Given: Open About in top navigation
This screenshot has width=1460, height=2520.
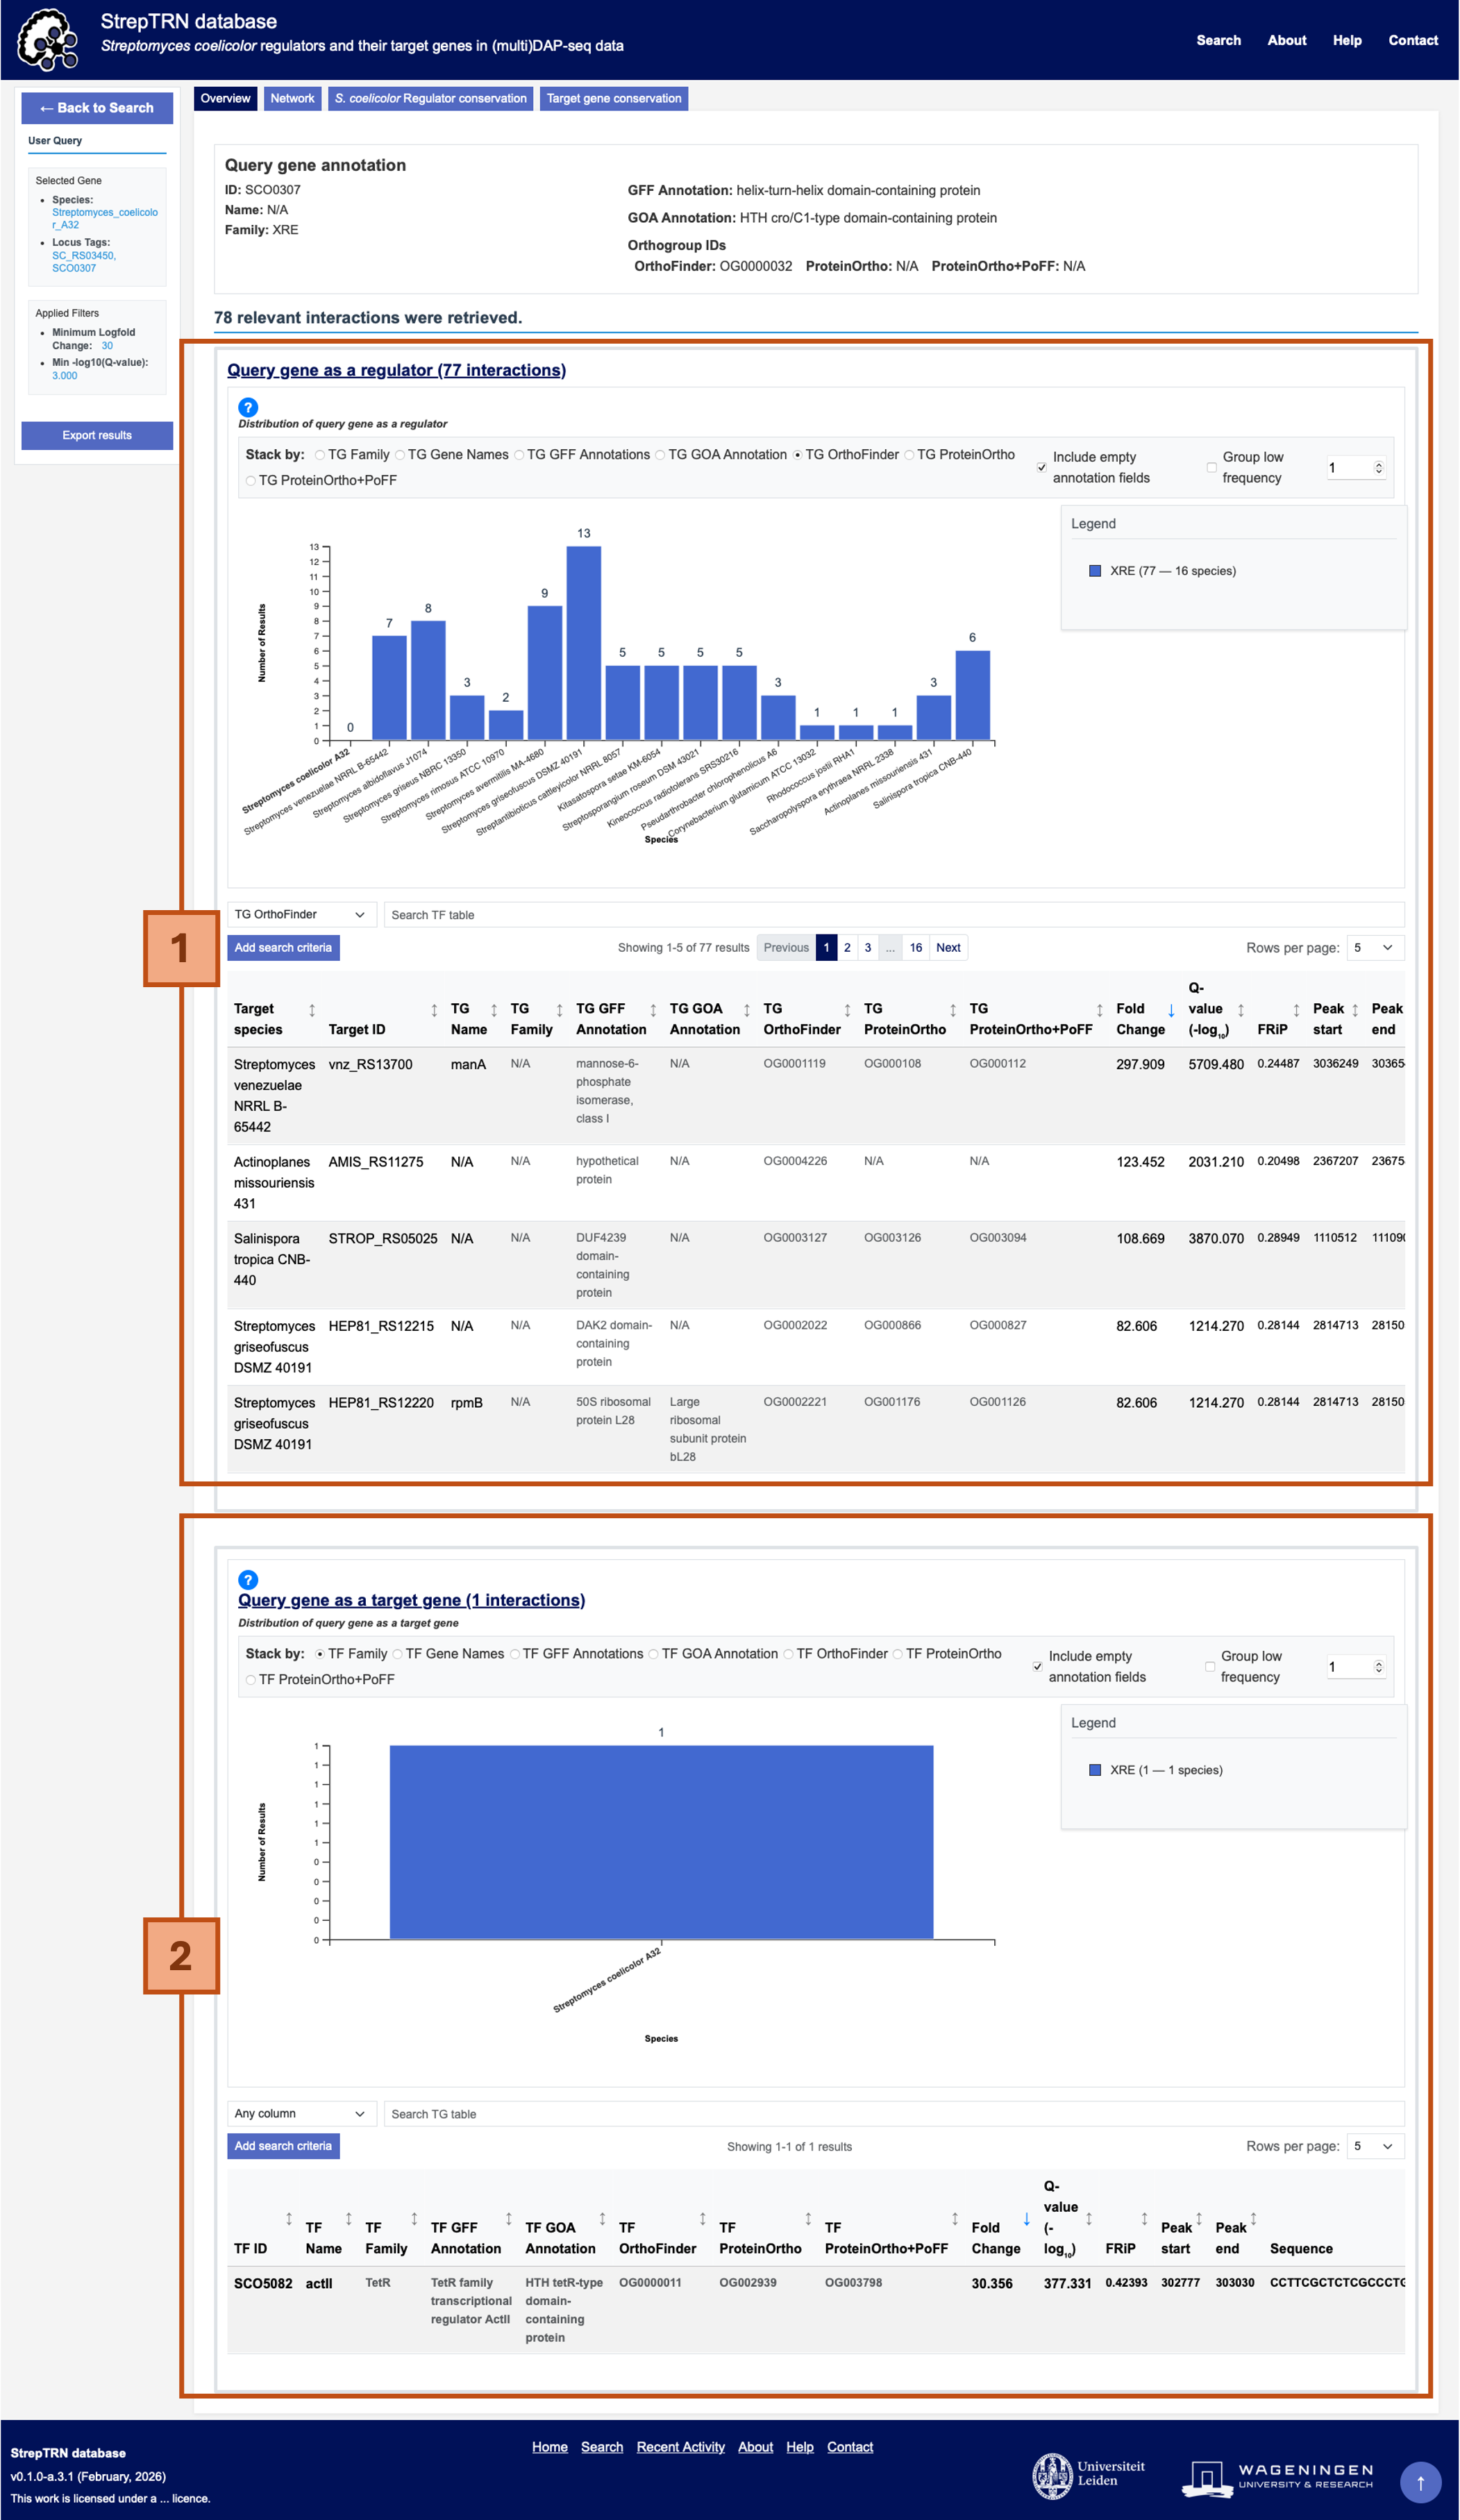Looking at the screenshot, I should (1287, 40).
